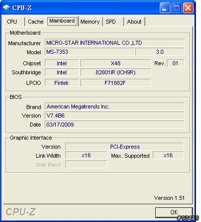Click BIOS brand American Megatrends Inc.
Screen dimensions: 201x222
pos(115,106)
